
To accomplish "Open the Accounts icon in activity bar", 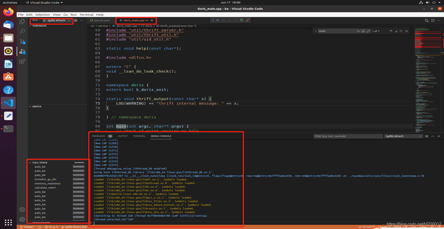I will (22, 210).
